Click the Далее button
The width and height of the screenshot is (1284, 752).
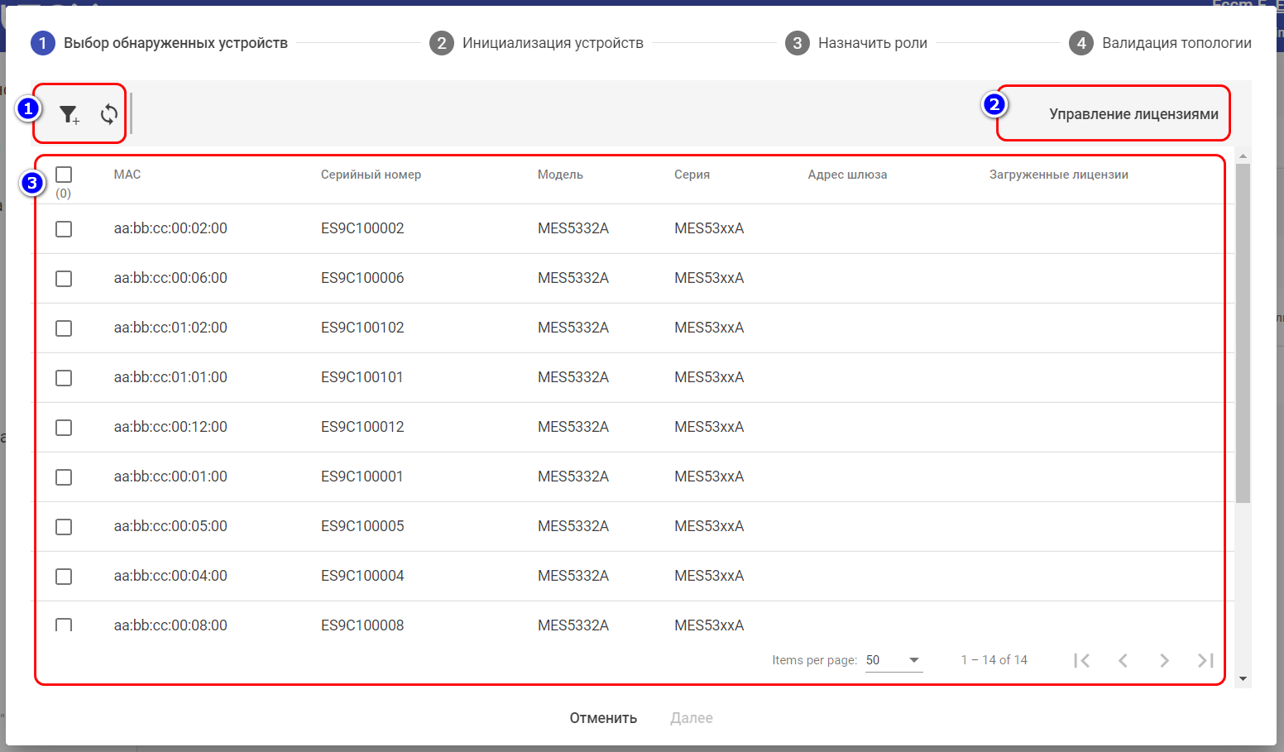(692, 718)
